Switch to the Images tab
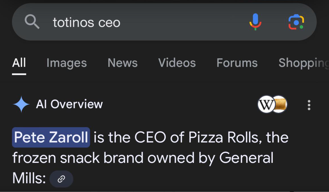 click(x=66, y=63)
